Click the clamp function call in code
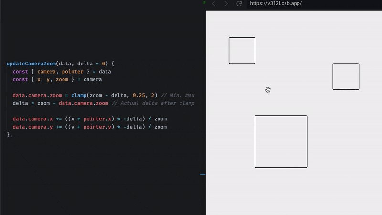The height and width of the screenshot is (215, 382). point(79,95)
